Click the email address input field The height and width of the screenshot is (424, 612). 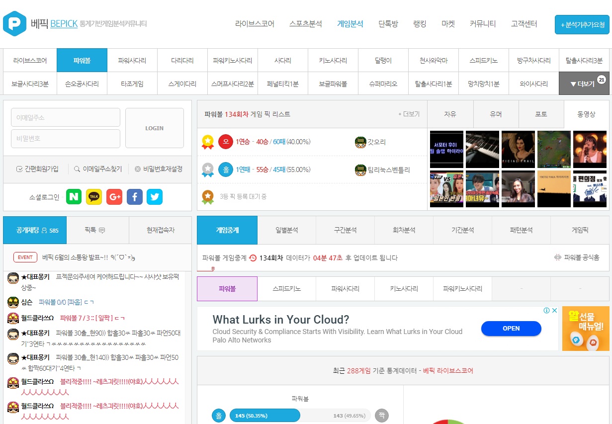point(65,117)
